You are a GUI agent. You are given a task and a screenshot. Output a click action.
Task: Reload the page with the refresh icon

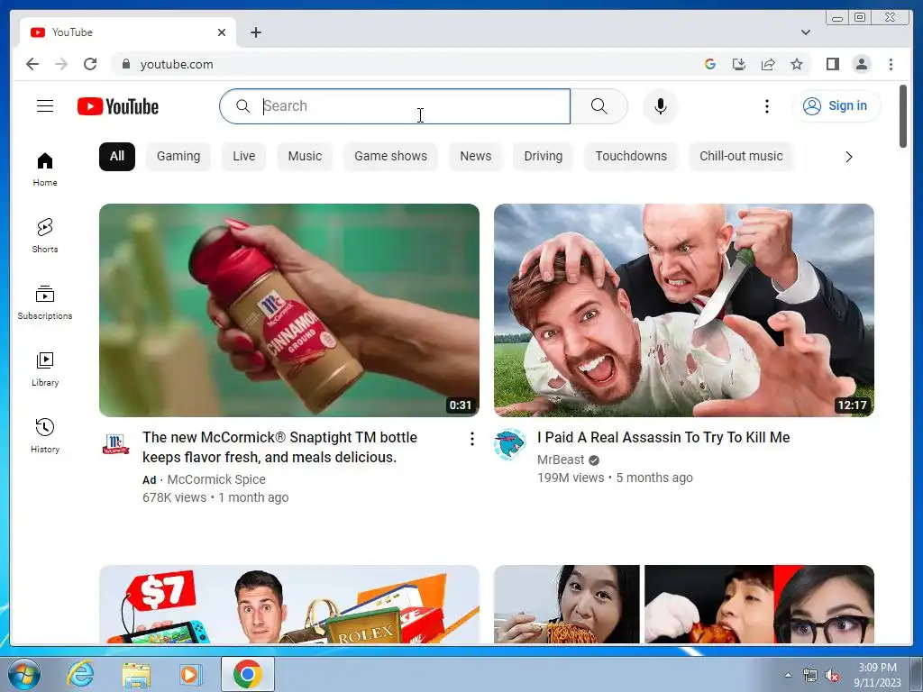(89, 64)
